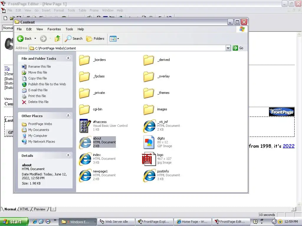Click Delete this file
Screen dimensions: 302x226
[x=38, y=102]
